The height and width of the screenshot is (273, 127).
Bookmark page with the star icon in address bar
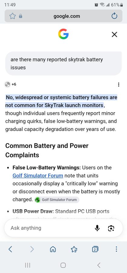pyautogui.click(x=12, y=16)
